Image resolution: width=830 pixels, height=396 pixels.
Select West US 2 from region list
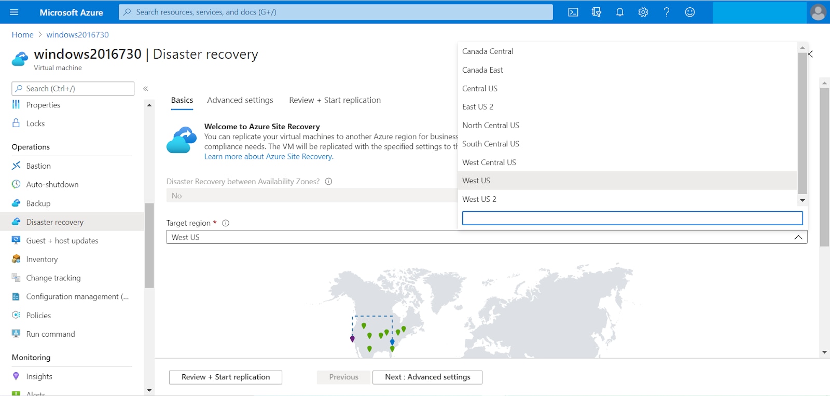point(479,199)
